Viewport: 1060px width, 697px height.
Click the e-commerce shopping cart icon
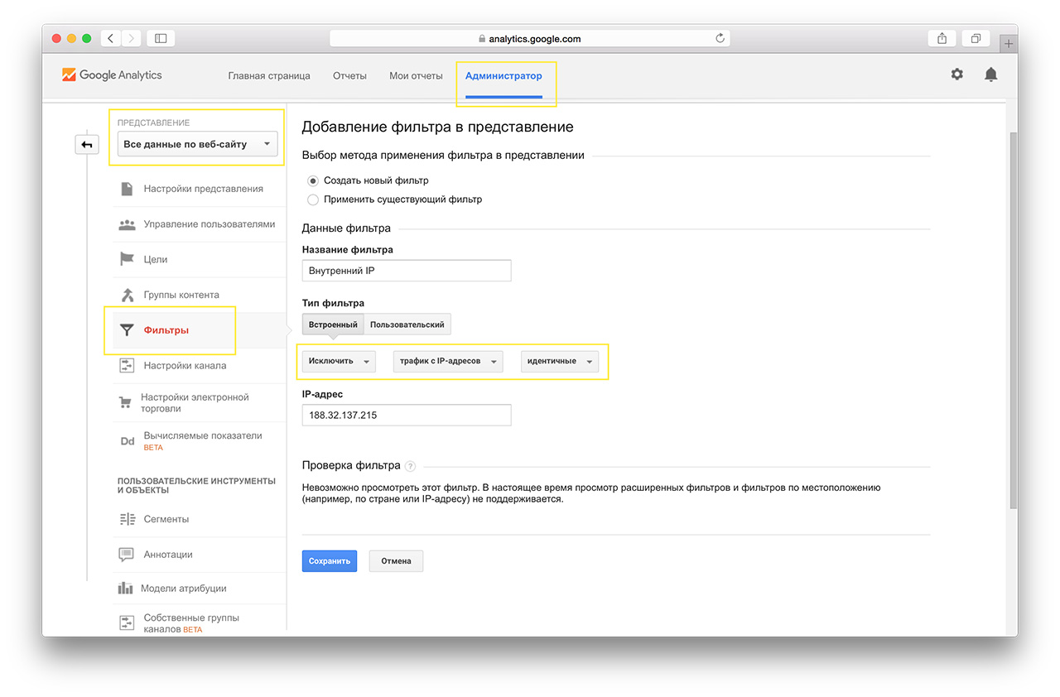[x=125, y=403]
